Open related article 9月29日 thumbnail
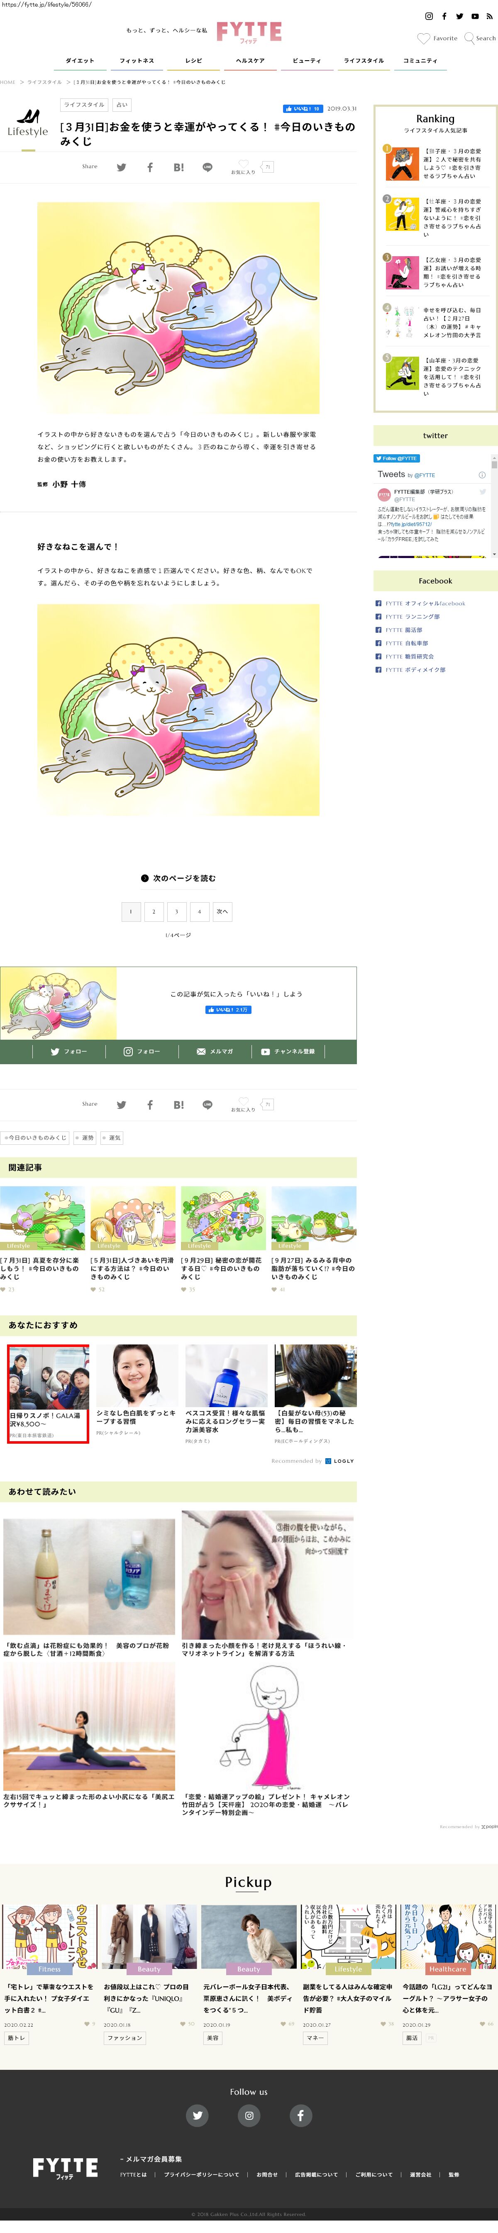 [223, 1218]
